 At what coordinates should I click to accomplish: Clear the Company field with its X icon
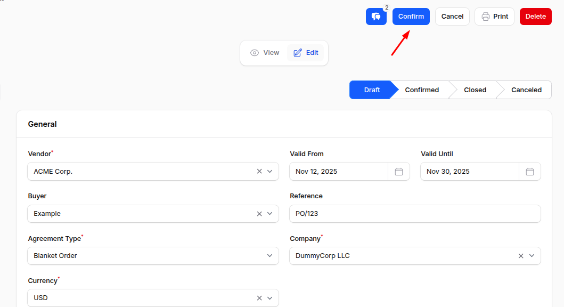coord(520,256)
